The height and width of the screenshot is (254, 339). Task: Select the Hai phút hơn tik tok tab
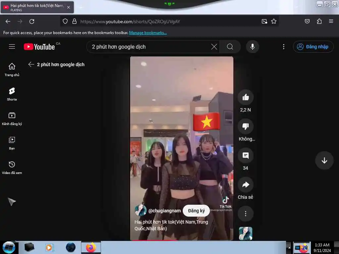point(37,7)
